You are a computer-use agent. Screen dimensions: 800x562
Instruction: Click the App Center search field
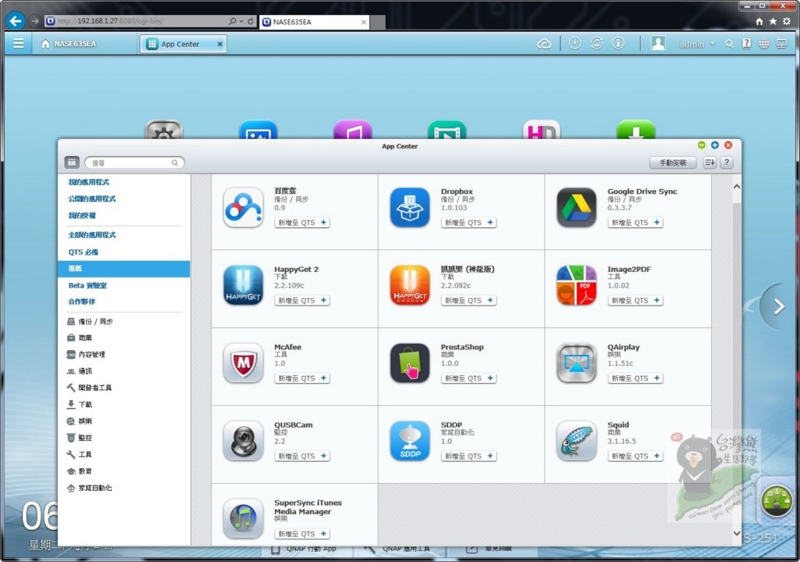pyautogui.click(x=134, y=163)
